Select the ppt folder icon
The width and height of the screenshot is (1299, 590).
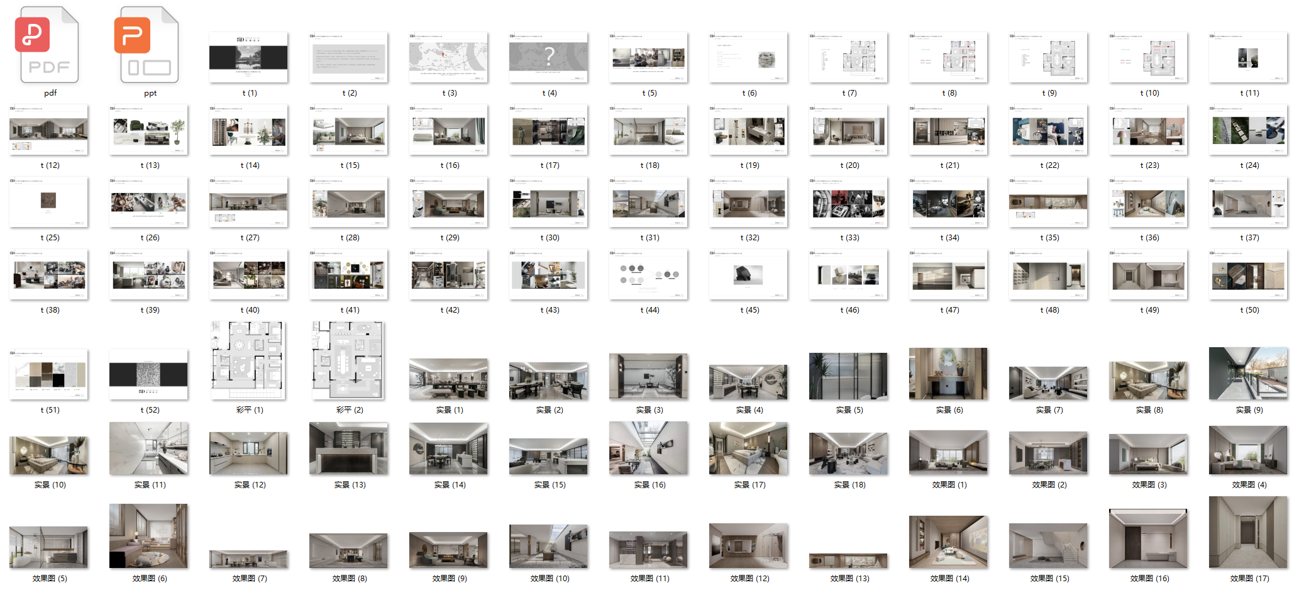149,45
